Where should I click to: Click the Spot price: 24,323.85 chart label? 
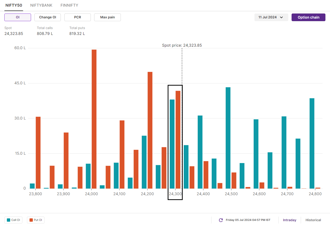[x=182, y=45]
